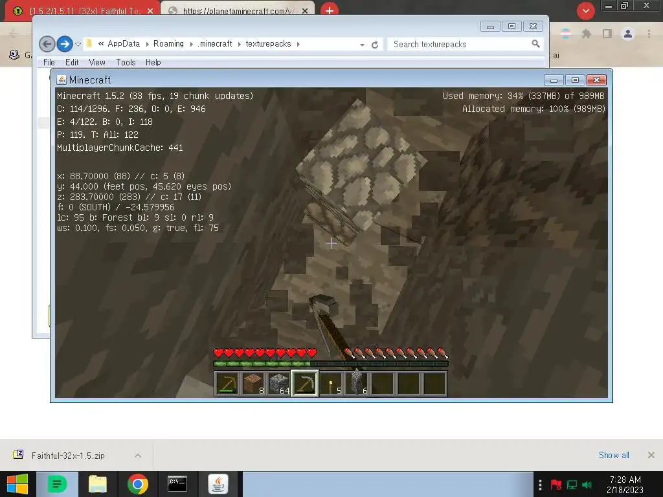Click texturepacks in the breadcrumb path

[268, 43]
